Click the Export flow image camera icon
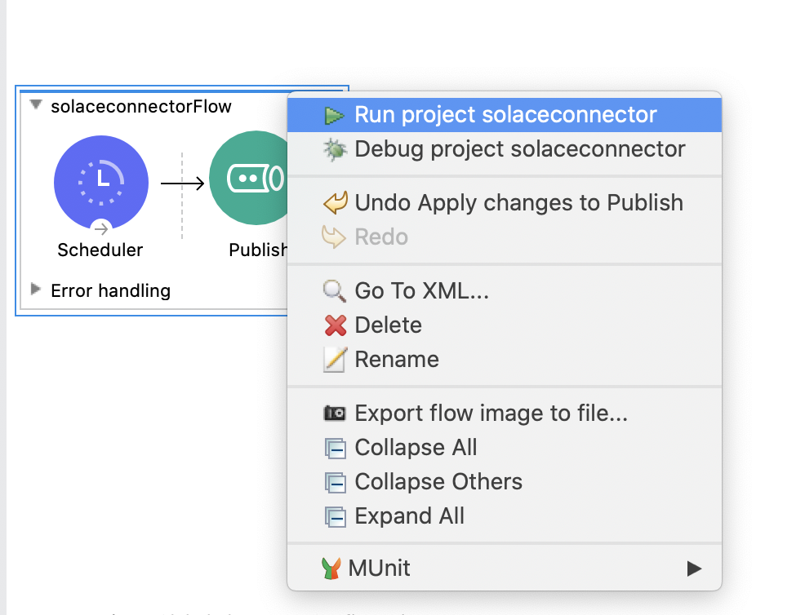Image resolution: width=805 pixels, height=615 pixels. [x=335, y=414]
